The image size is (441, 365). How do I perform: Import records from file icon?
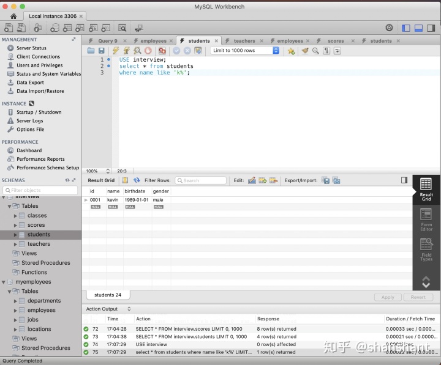tap(336, 180)
